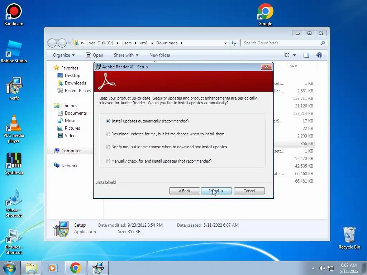
Task: Launch Roblox Studio from desktop
Action: tap(14, 52)
